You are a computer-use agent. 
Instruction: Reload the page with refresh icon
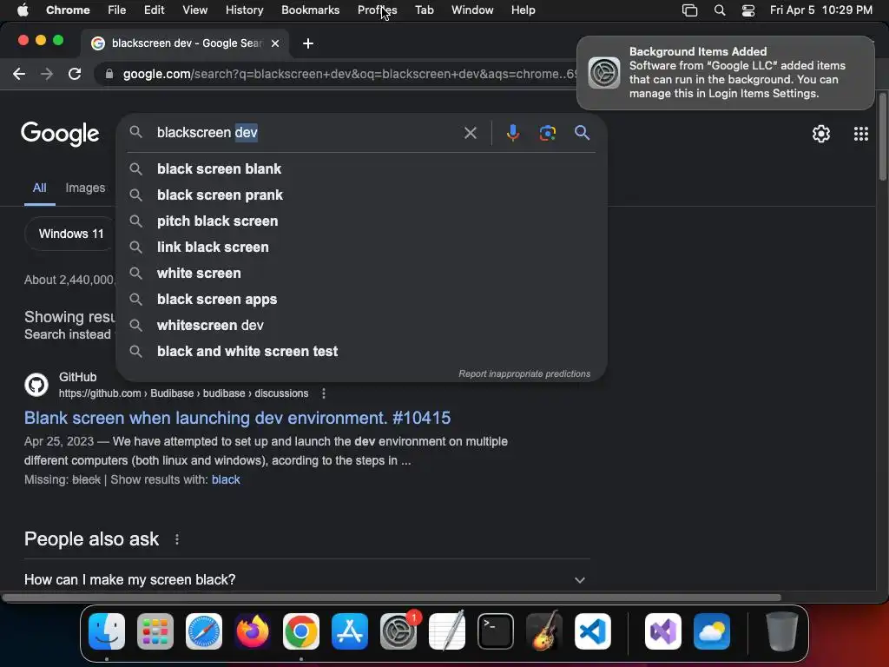(x=75, y=74)
